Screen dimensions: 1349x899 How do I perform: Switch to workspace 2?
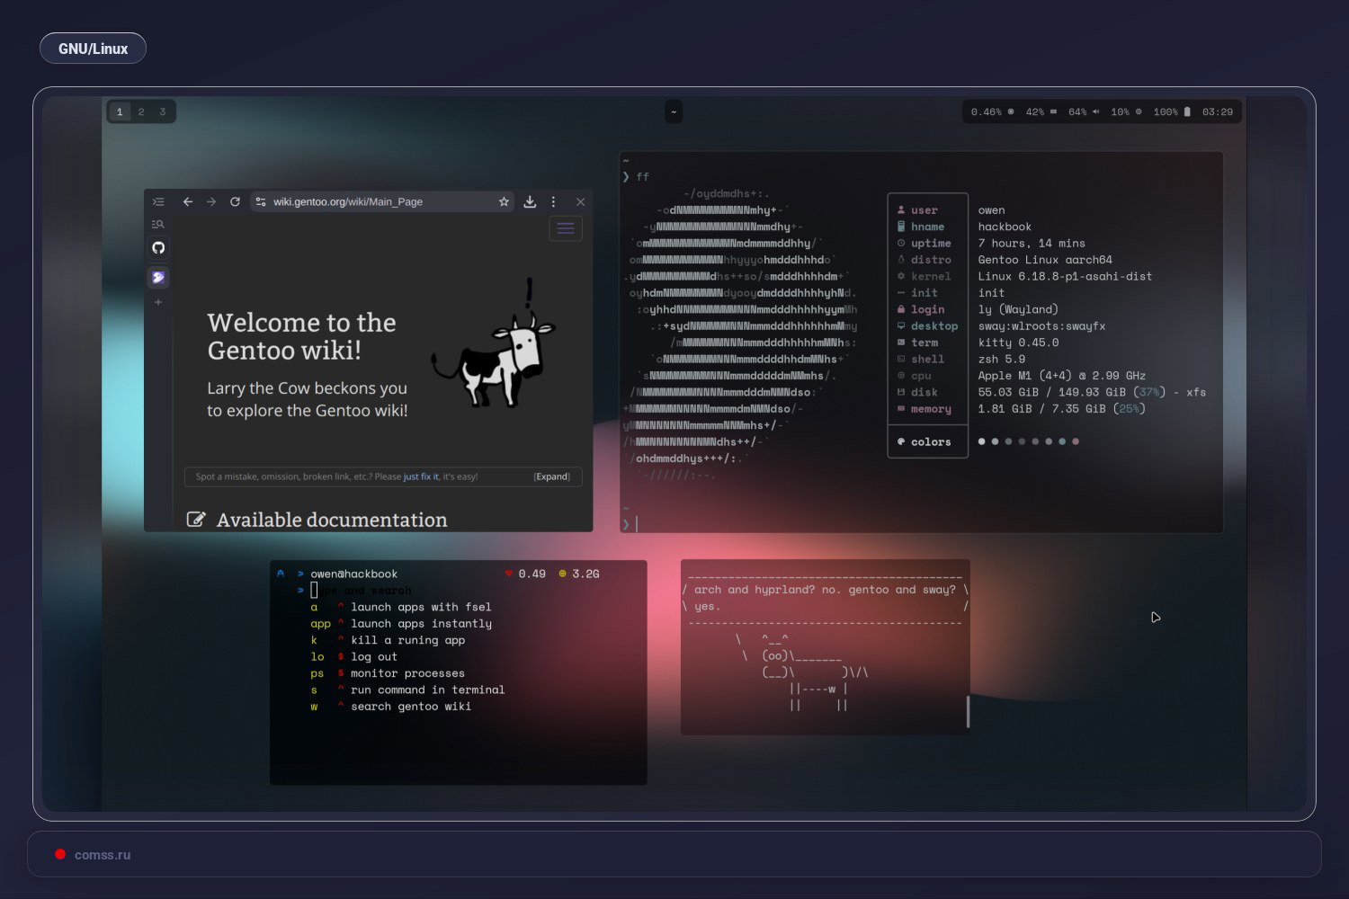click(x=140, y=111)
